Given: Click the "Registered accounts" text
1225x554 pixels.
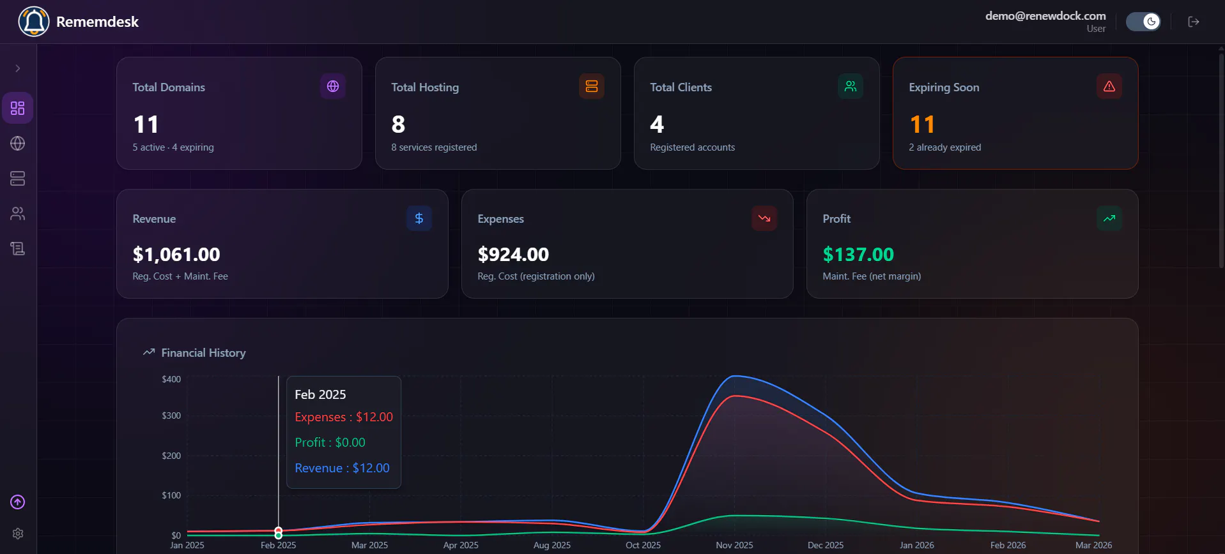Looking at the screenshot, I should pyautogui.click(x=692, y=147).
